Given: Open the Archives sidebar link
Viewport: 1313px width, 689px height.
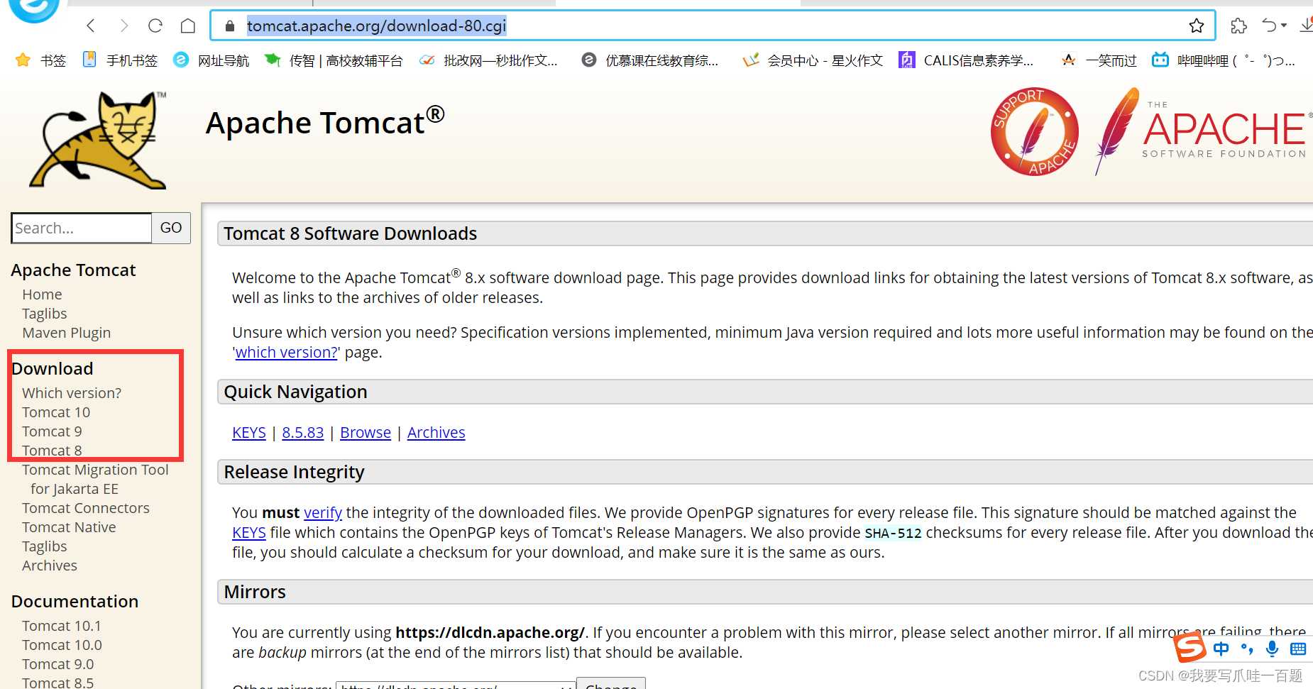Looking at the screenshot, I should coord(50,566).
